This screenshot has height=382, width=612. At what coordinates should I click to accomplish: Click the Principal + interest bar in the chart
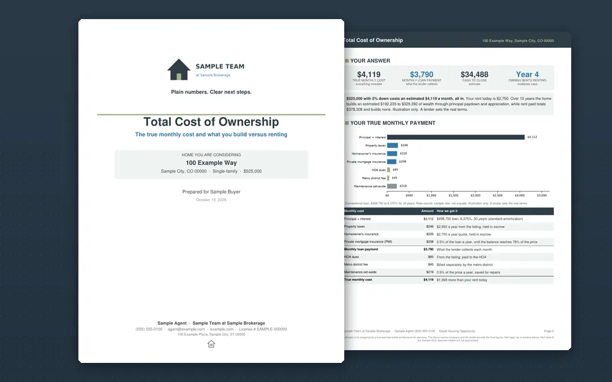point(456,138)
